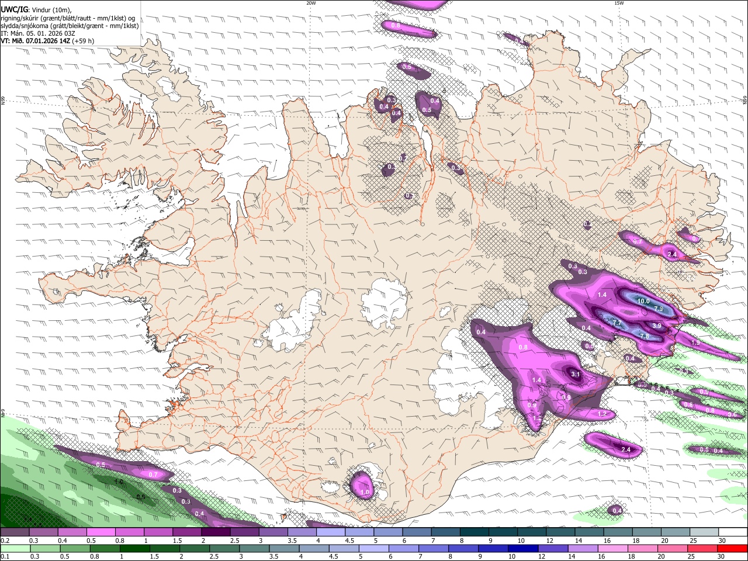Select lower legend periwinkle swatch at 7

(x=434, y=548)
